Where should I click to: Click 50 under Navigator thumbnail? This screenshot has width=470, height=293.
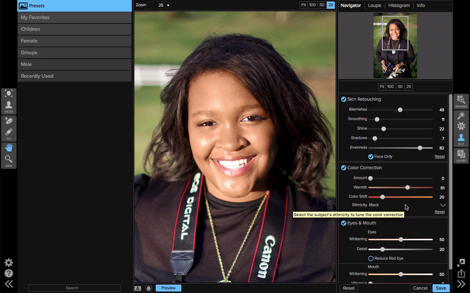[x=400, y=87]
